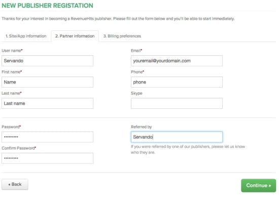
Task: Click the User name field containing Servando
Action: tap(47, 61)
